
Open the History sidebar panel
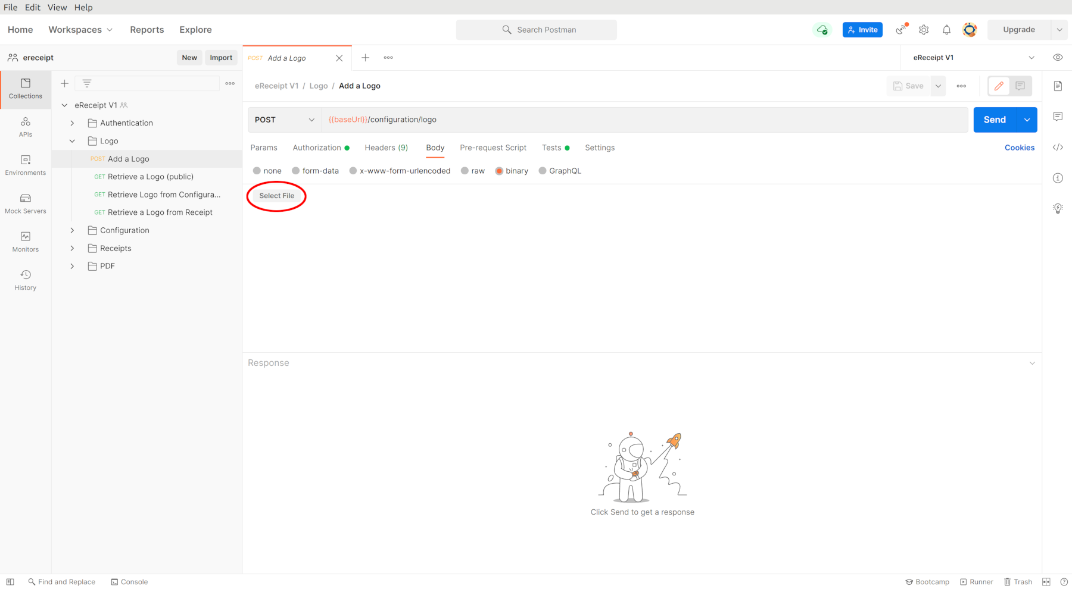pyautogui.click(x=26, y=280)
